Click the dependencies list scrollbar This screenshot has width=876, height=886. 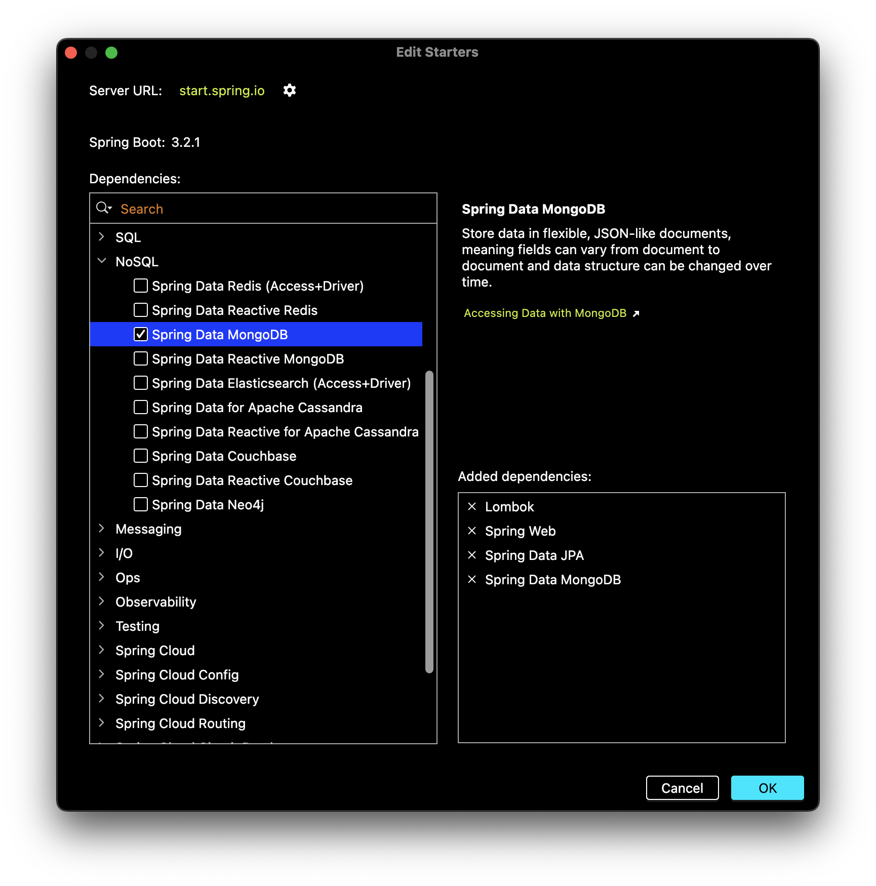(x=429, y=521)
